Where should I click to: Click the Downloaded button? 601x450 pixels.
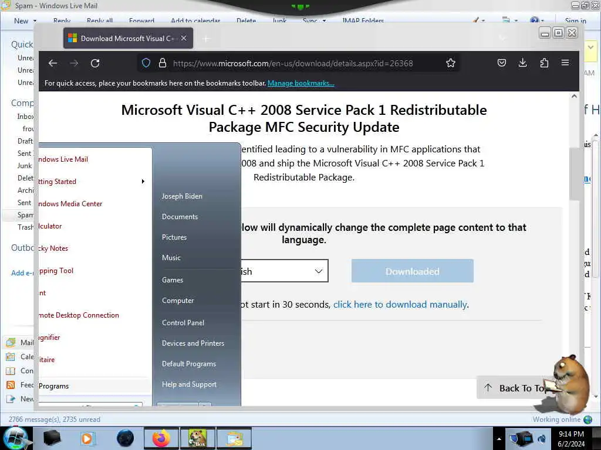(x=413, y=271)
